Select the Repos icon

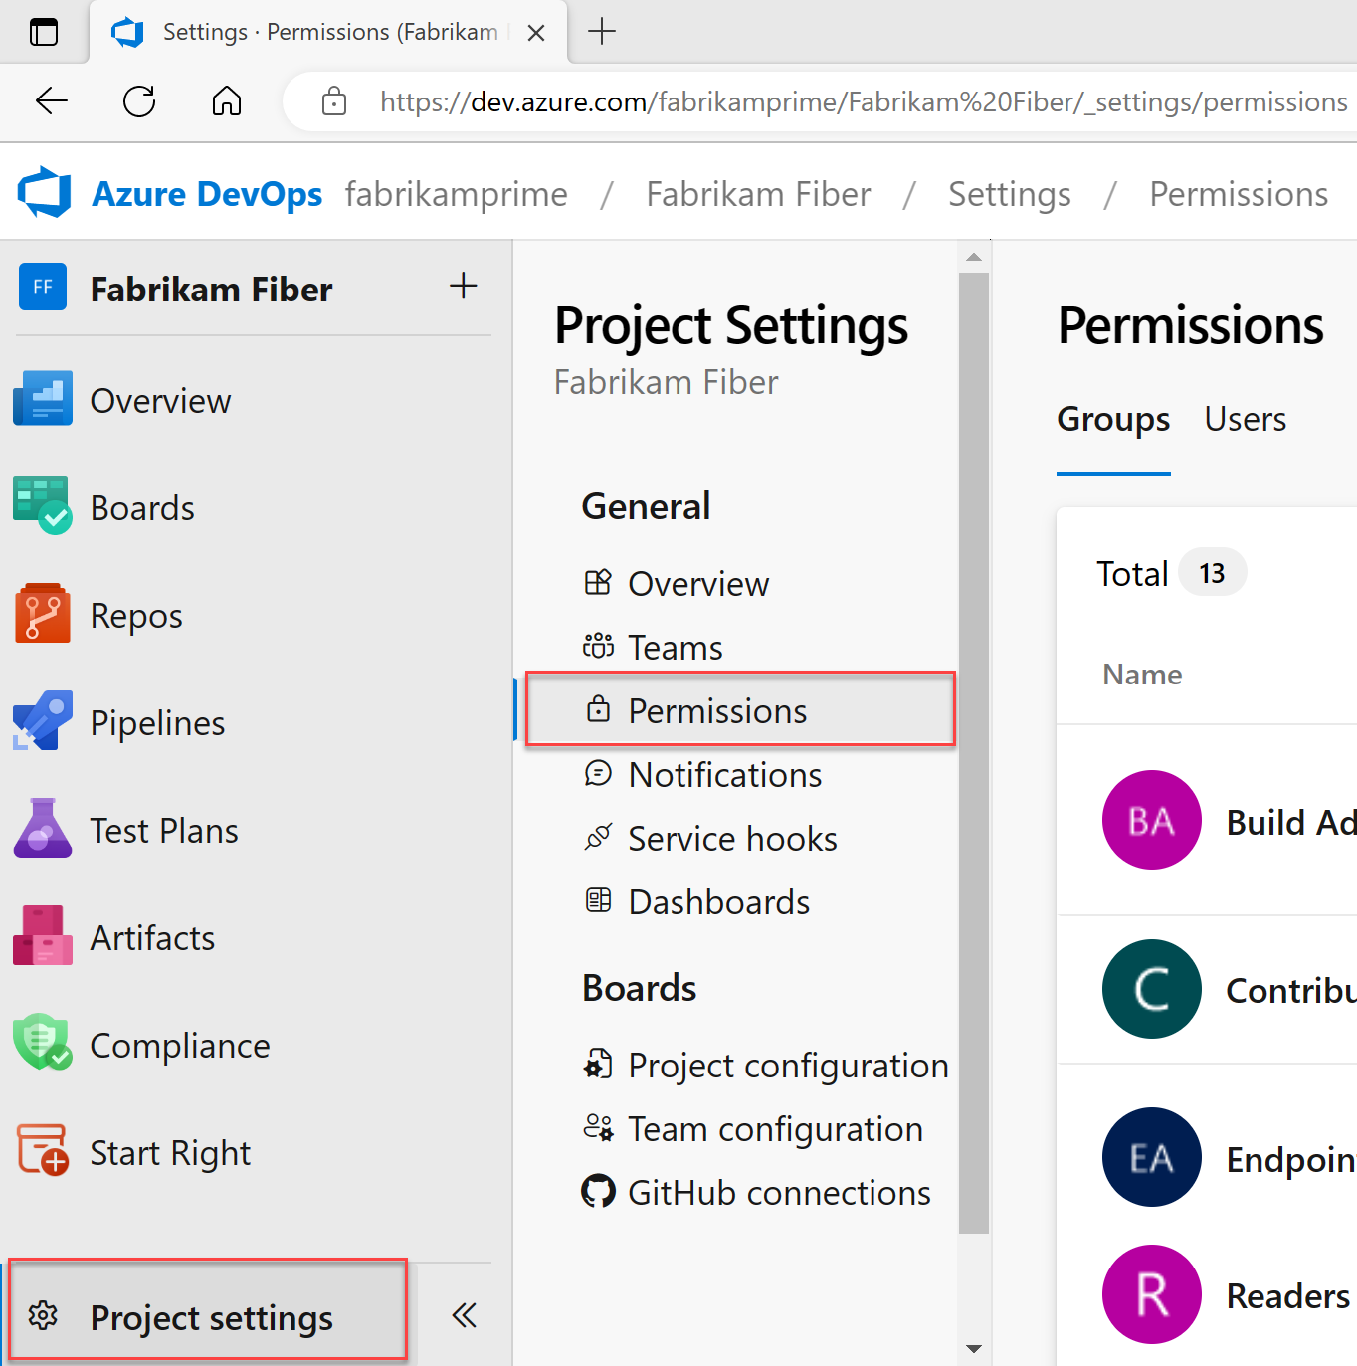(x=42, y=613)
